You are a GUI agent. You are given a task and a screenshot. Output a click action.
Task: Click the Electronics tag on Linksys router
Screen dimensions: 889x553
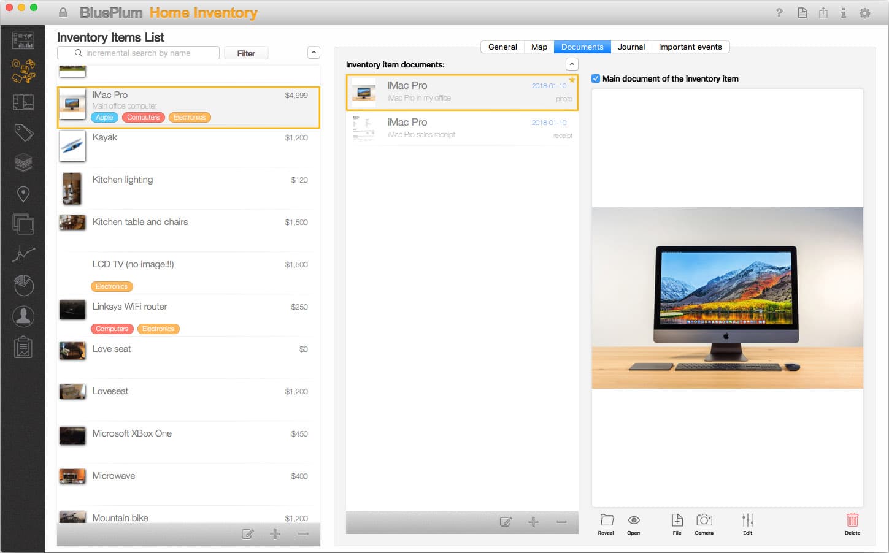pos(158,329)
